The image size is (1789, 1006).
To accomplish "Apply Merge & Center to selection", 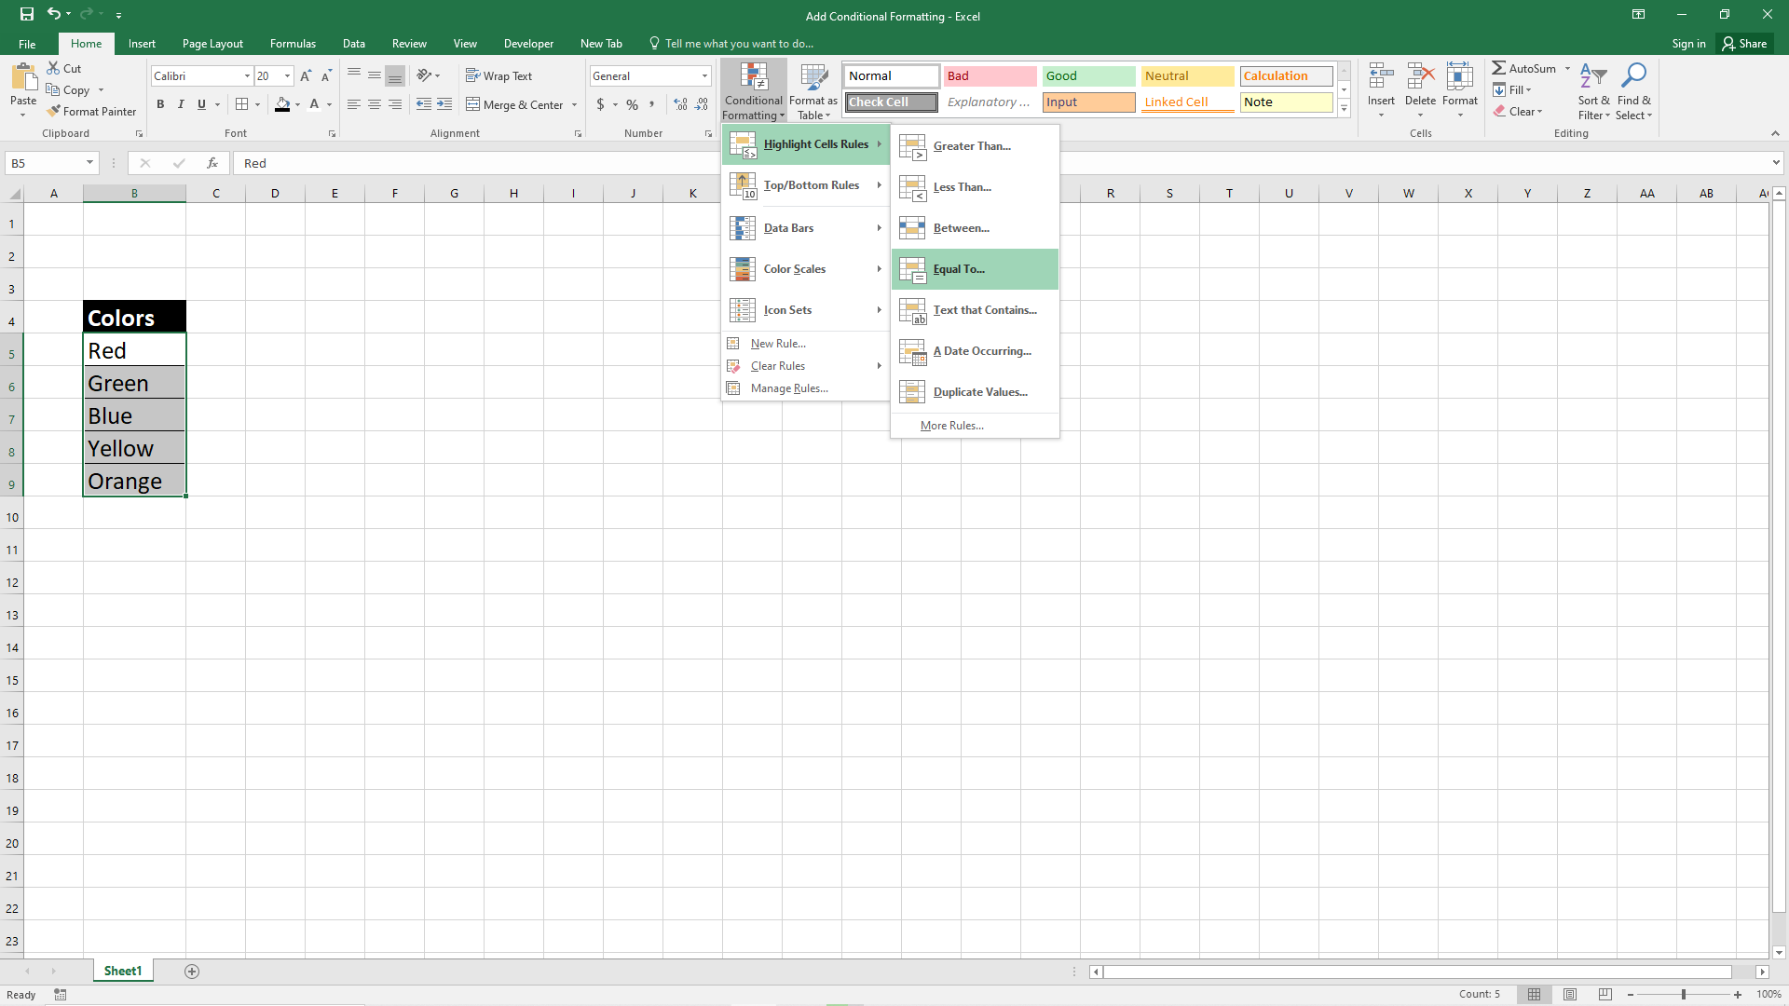I will click(515, 104).
